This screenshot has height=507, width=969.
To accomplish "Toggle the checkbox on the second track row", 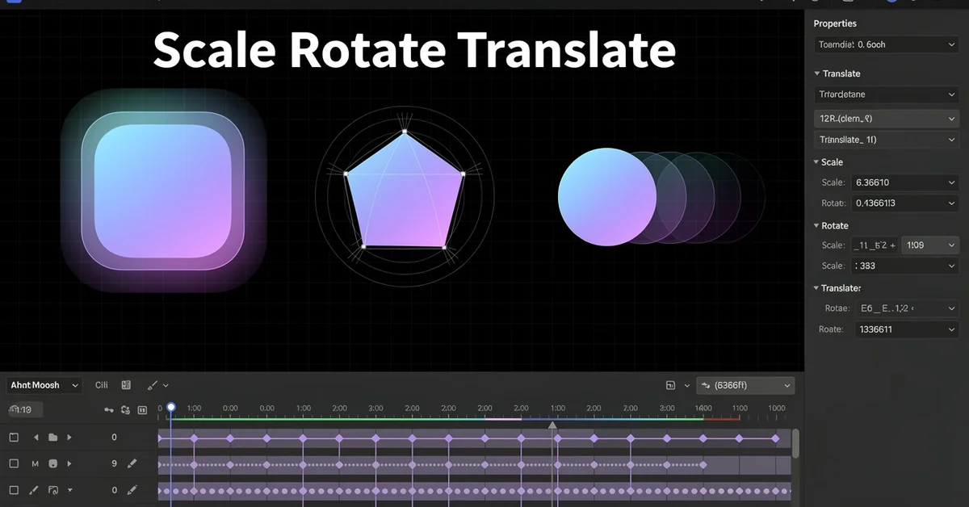I will 14,464.
